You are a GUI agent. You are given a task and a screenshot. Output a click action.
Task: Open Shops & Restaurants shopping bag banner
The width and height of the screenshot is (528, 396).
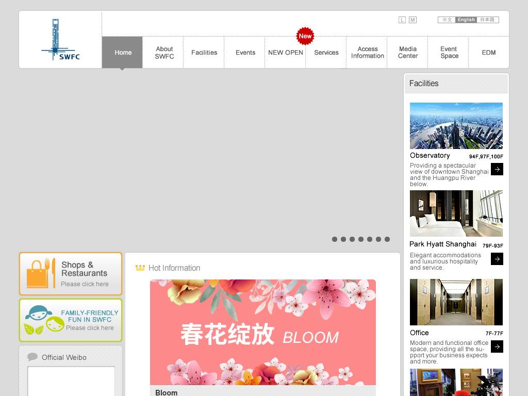coord(71,274)
